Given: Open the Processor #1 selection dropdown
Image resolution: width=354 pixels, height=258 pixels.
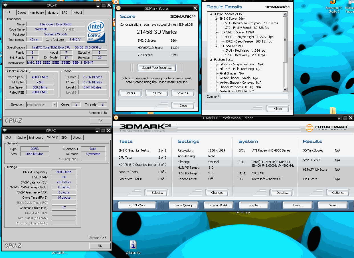Looking at the screenshot, I should point(54,105).
